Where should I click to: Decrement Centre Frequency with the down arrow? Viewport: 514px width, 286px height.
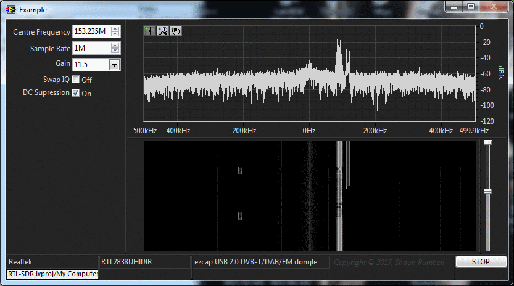point(115,35)
